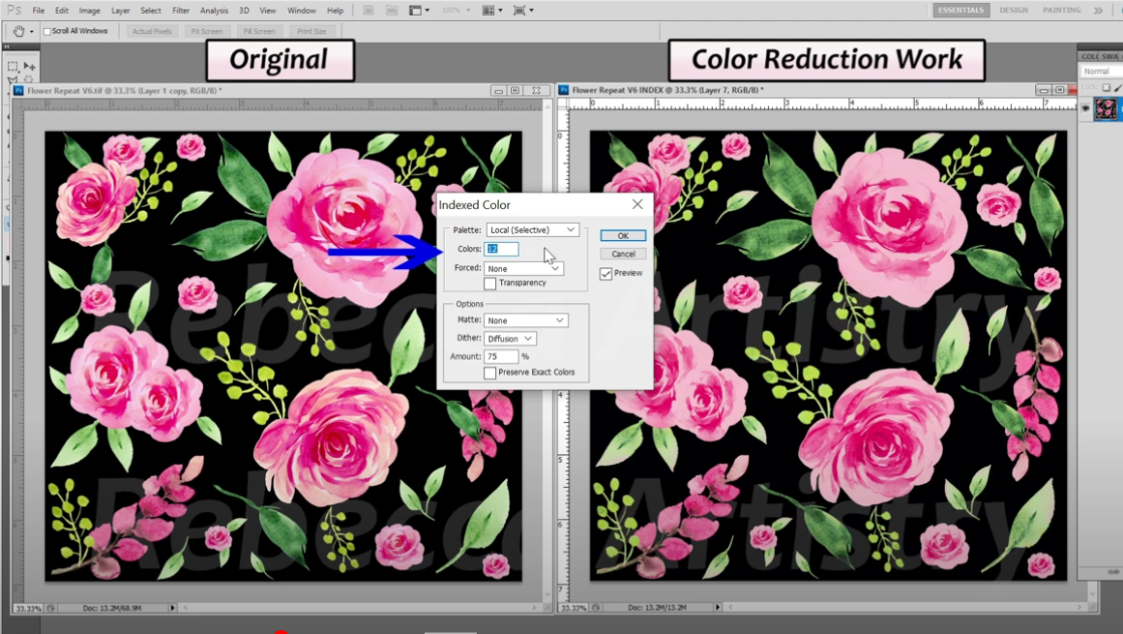Click the View Extras icon
Image resolution: width=1123 pixels, height=634 pixels.
click(415, 10)
